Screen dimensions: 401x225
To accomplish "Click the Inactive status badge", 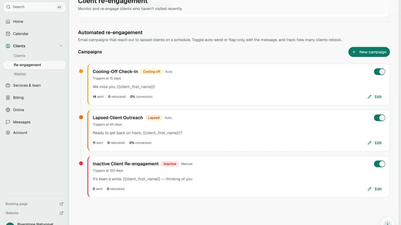I will [170, 164].
